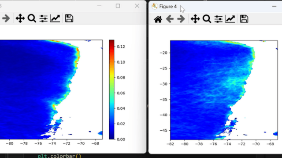Click the jet colorbar beside the left plot

111,90
